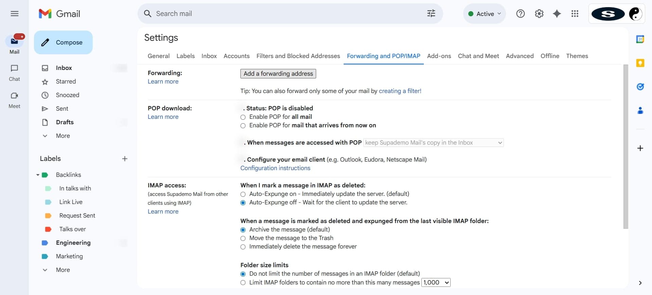Screen dimensions: 652x295
Task: Open the account avatar menu
Action: pos(635,14)
